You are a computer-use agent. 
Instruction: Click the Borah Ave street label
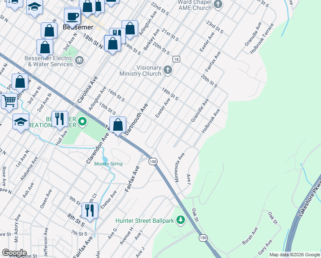pos(250,236)
